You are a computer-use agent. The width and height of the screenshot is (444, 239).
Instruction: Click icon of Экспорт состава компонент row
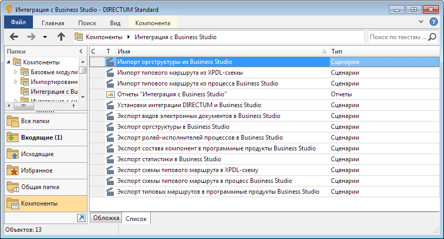pyautogui.click(x=110, y=148)
